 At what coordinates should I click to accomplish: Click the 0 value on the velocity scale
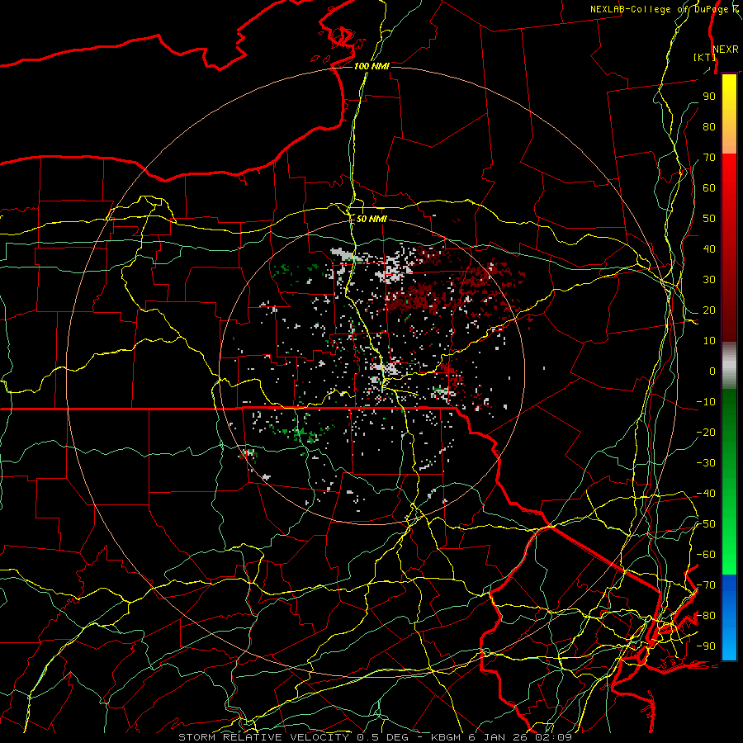pyautogui.click(x=712, y=371)
